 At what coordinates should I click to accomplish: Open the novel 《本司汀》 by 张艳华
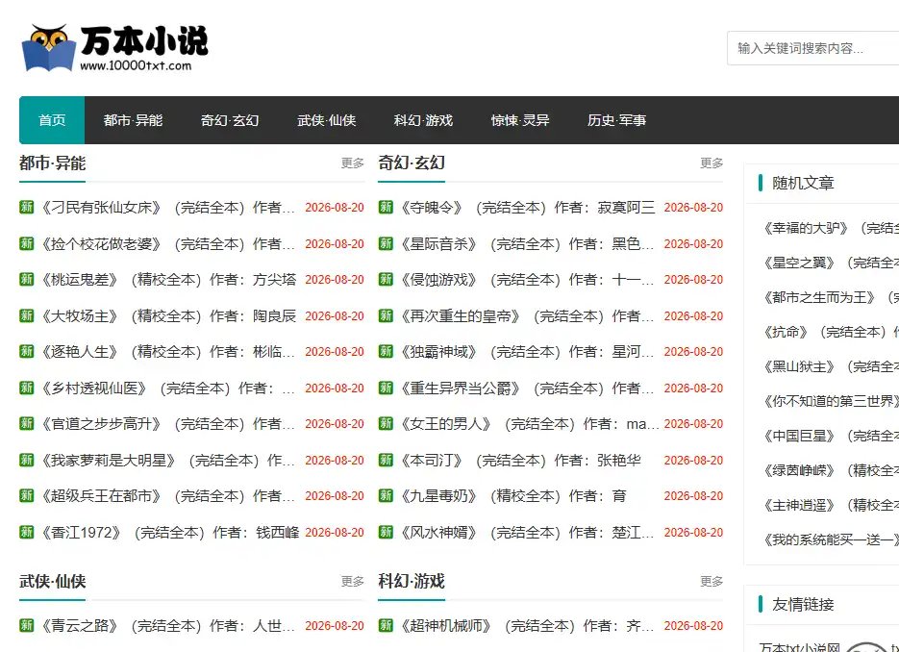point(519,460)
